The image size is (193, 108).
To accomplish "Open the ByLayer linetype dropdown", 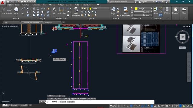I will tap(151, 15).
